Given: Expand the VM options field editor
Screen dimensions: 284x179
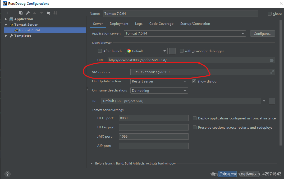Looking at the screenshot, I should coord(272,72).
